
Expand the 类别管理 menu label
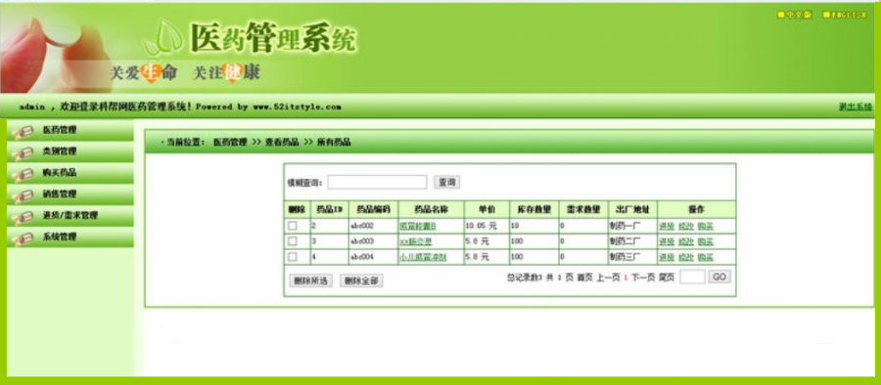coord(59,151)
